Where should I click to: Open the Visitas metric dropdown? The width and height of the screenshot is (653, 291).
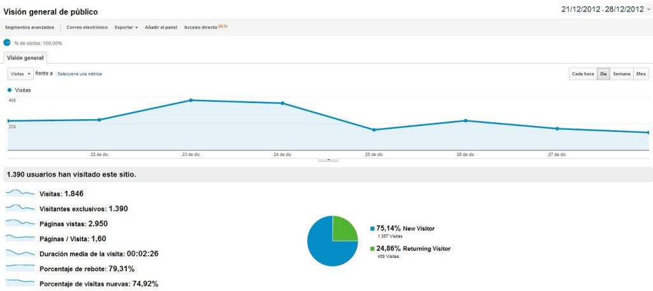tap(20, 74)
